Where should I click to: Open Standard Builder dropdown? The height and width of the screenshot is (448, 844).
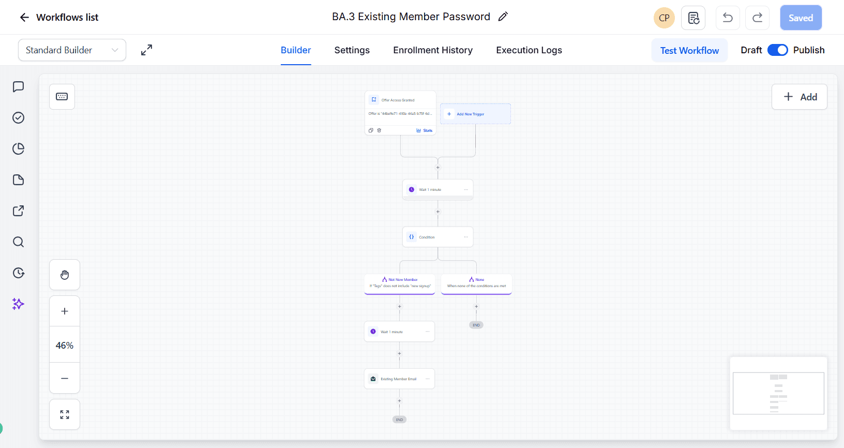[x=72, y=50]
